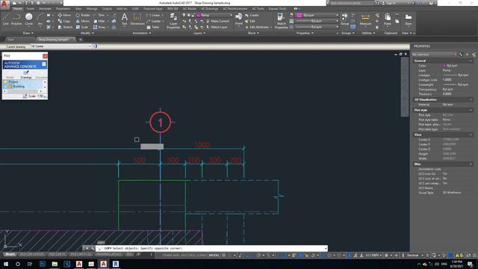Screen dimensions: 478x269
Task: Click the Measure tool
Action: tap(365, 19)
